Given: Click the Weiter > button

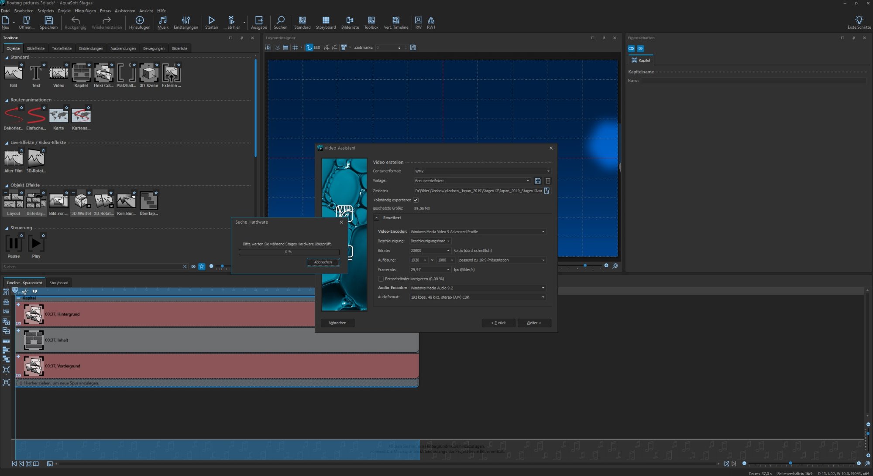Looking at the screenshot, I should point(534,323).
